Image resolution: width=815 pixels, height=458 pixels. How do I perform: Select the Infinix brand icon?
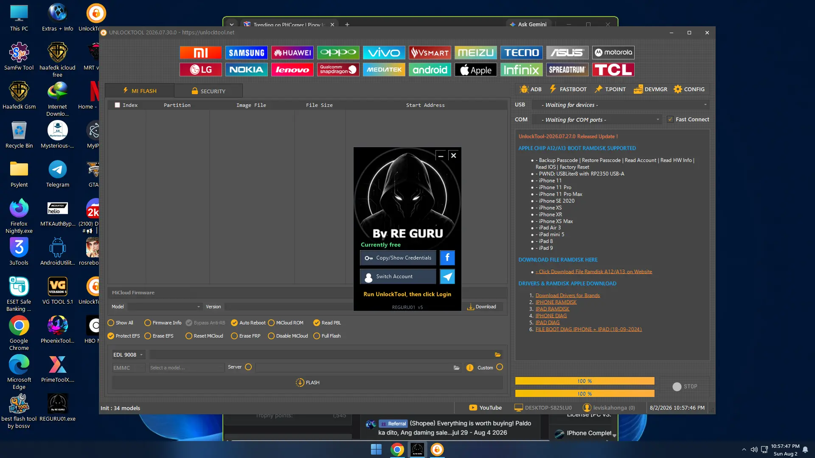521,70
